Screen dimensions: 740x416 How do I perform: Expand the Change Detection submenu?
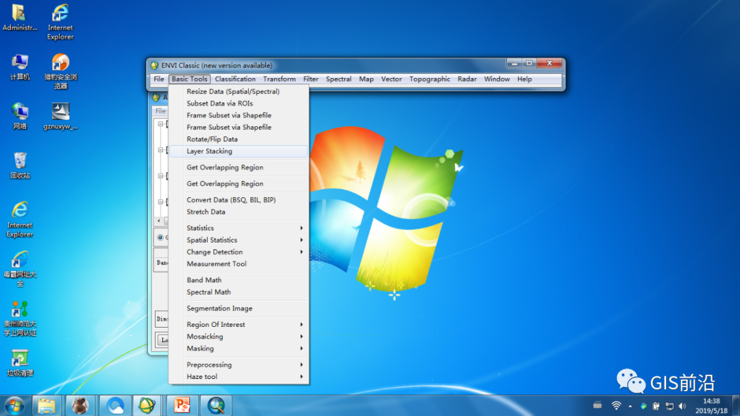pyautogui.click(x=238, y=252)
